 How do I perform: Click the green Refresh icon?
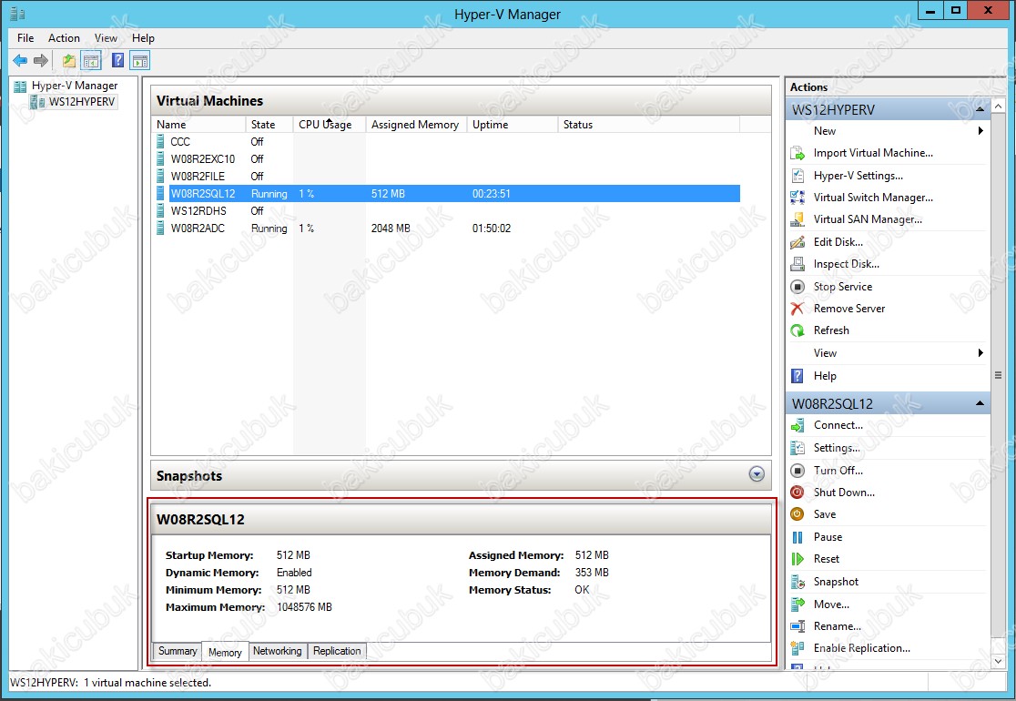tap(798, 330)
